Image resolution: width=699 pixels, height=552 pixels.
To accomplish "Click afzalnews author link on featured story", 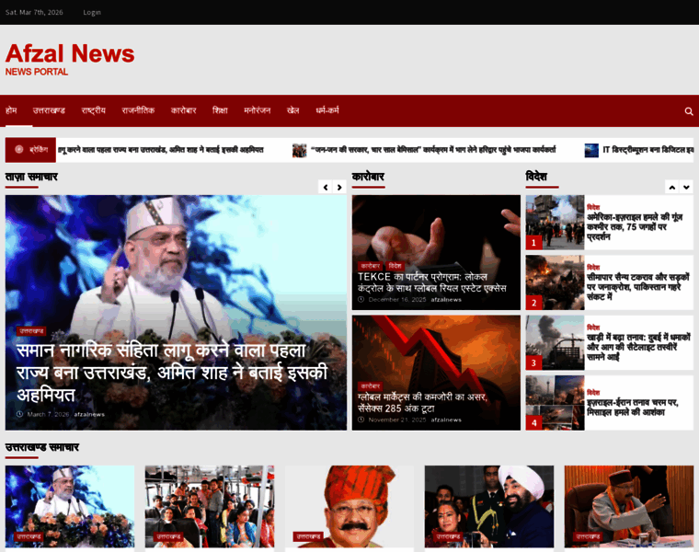I will click(89, 414).
